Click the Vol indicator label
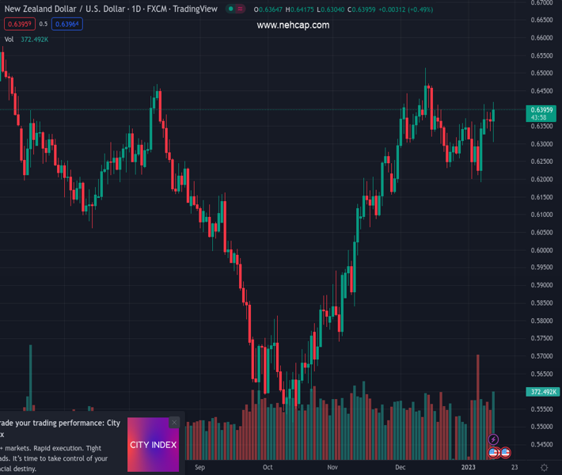 [x=9, y=40]
